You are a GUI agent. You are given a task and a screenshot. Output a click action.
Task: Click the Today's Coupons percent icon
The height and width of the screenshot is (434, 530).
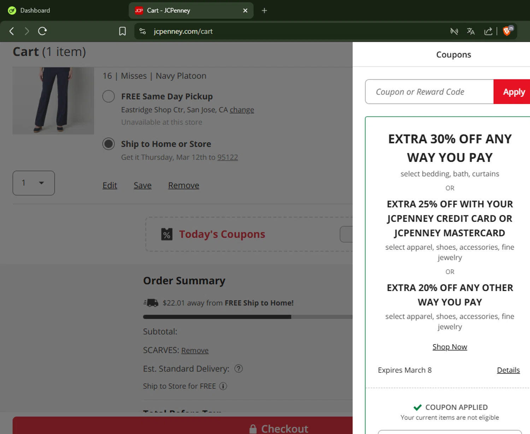click(167, 234)
